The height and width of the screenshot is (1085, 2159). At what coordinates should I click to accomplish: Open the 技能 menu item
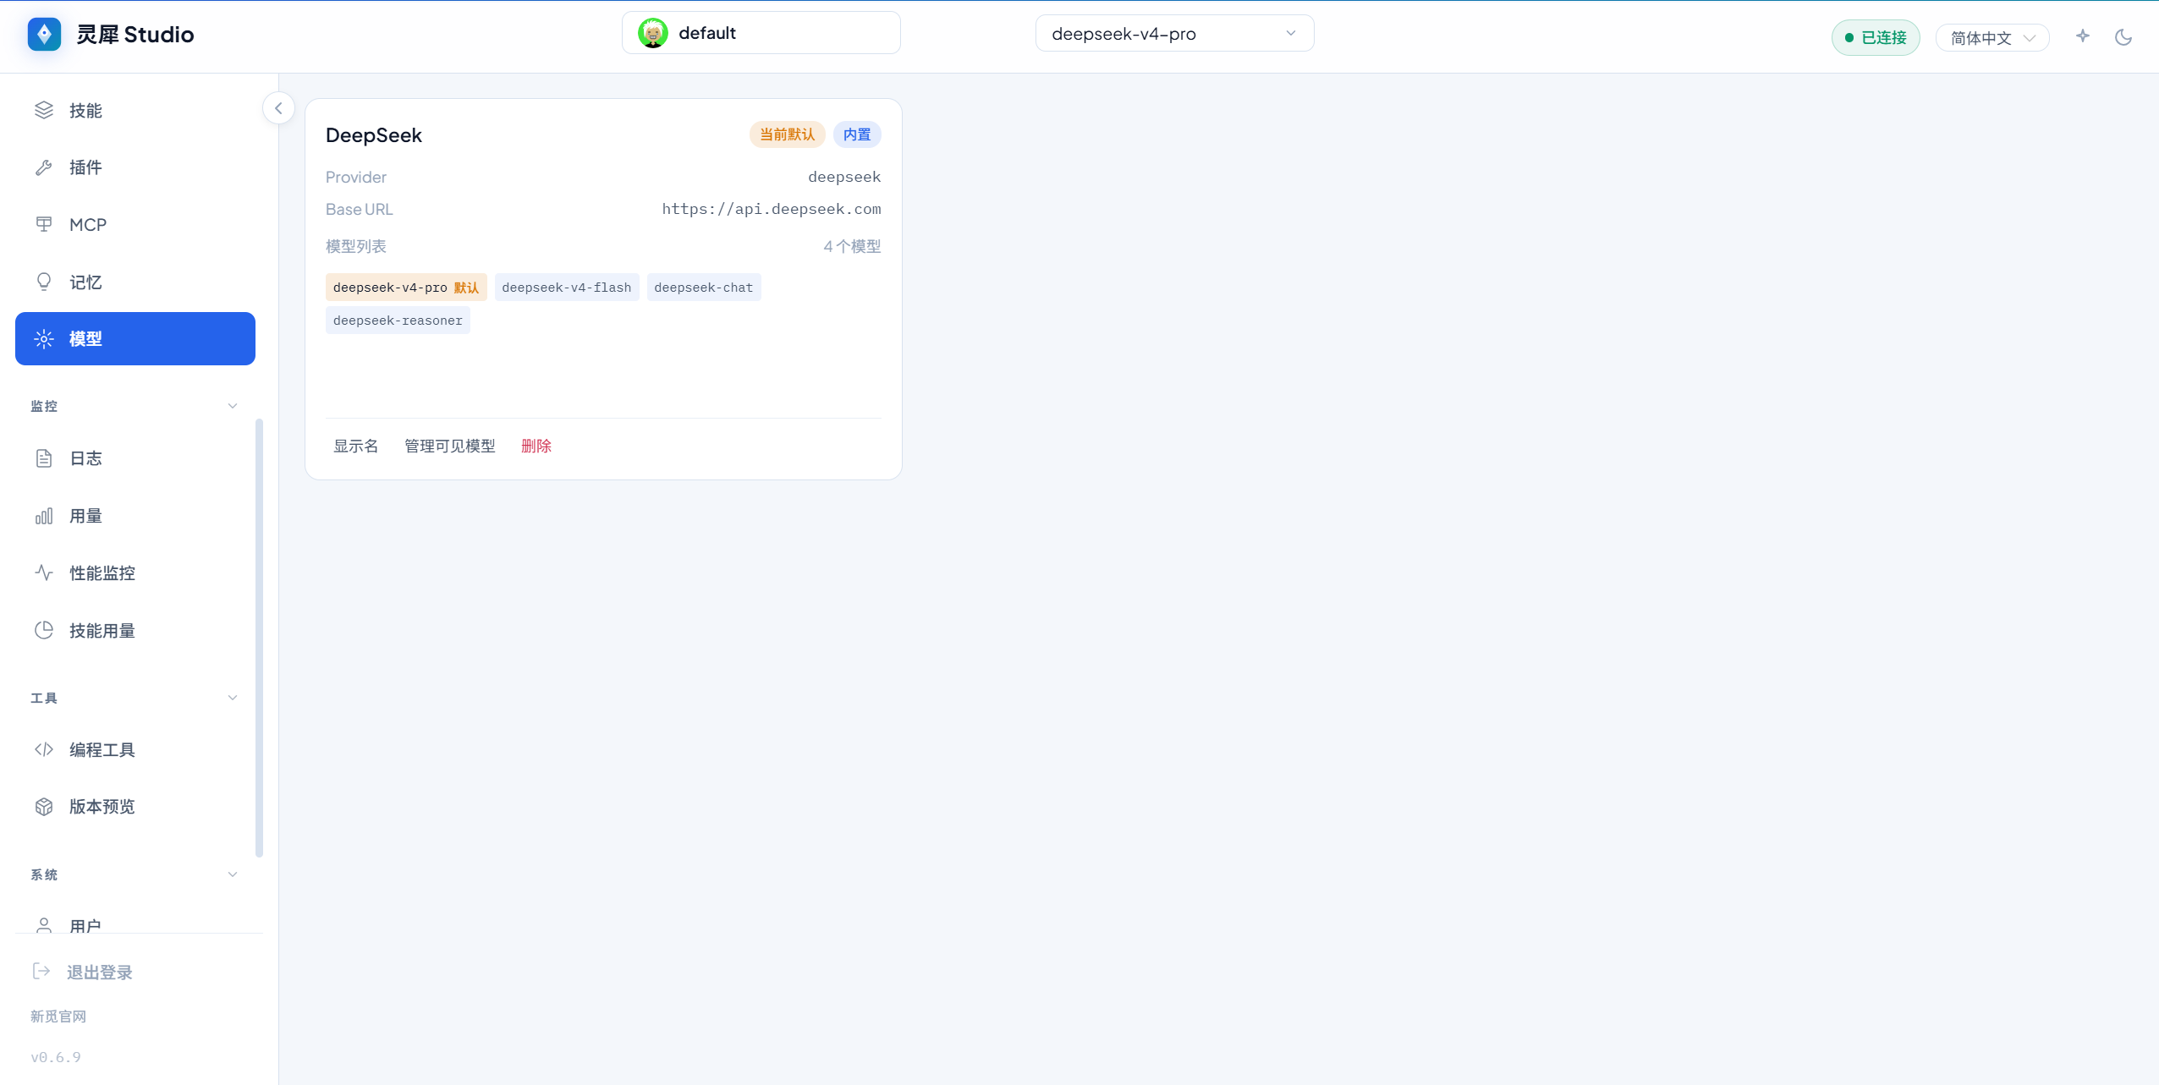point(135,110)
